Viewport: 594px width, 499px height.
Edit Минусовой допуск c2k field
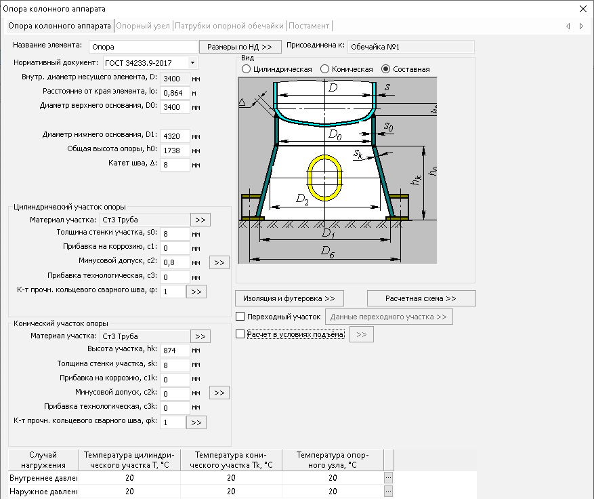tap(175, 394)
